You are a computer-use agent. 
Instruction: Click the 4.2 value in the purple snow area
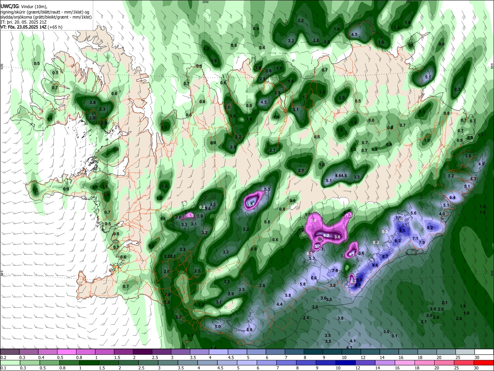pyautogui.click(x=326, y=235)
